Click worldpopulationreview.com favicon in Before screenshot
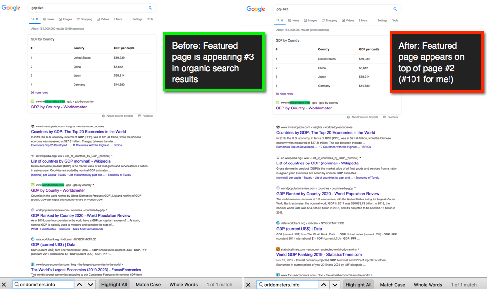 tap(33, 210)
